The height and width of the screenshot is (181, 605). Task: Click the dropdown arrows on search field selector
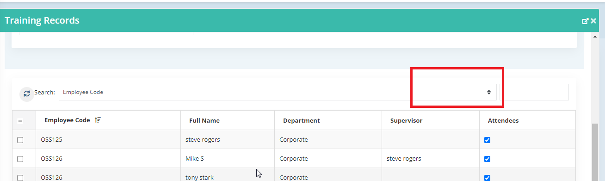pos(488,92)
